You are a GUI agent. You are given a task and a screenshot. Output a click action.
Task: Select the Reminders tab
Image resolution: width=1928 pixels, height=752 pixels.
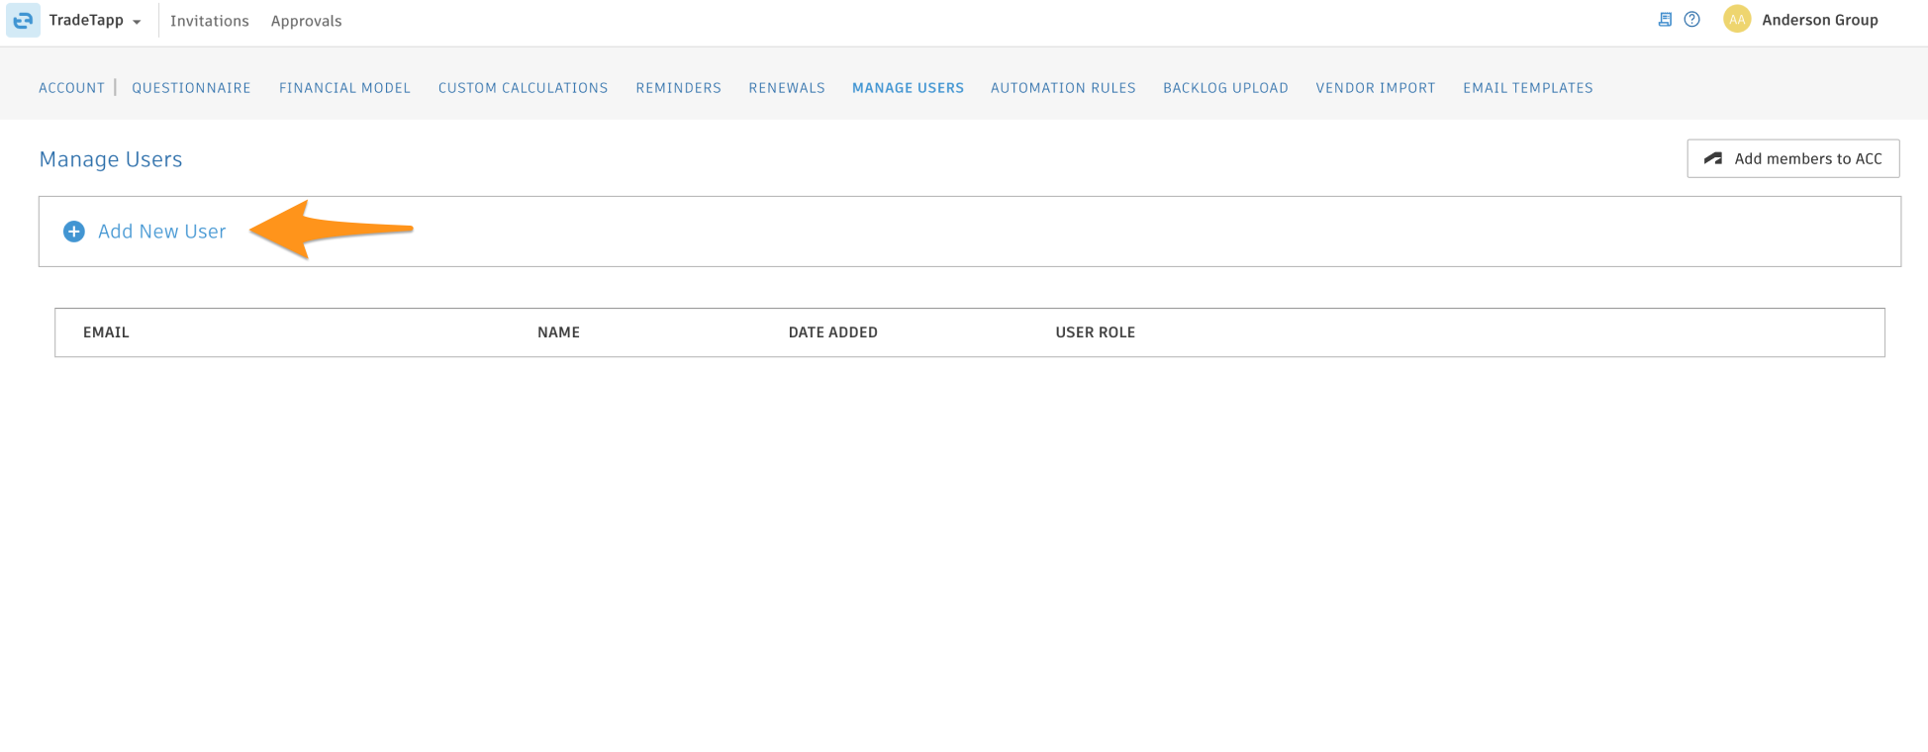tap(678, 88)
